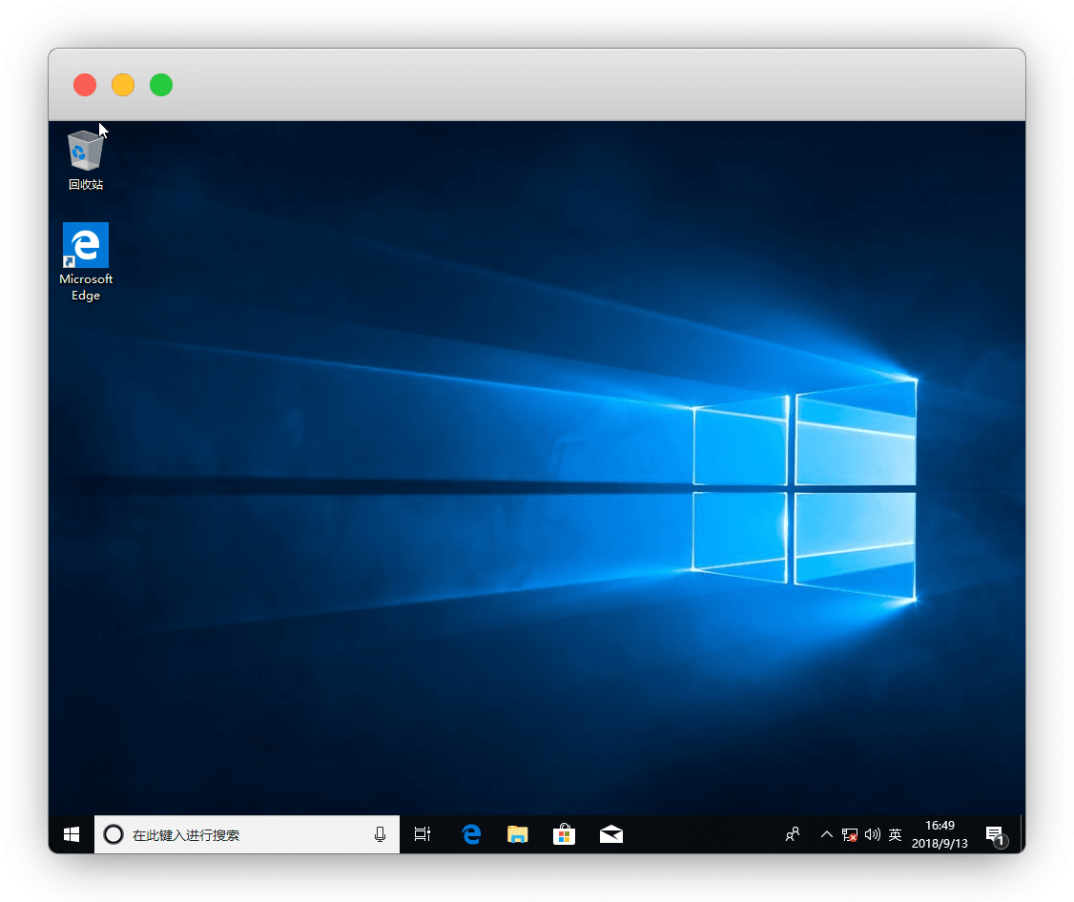Open the volume control speaker icon
The width and height of the screenshot is (1074, 902).
[x=872, y=834]
